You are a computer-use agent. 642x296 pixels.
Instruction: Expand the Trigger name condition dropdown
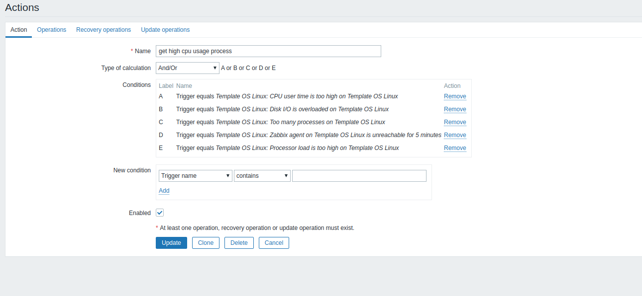[x=195, y=176]
